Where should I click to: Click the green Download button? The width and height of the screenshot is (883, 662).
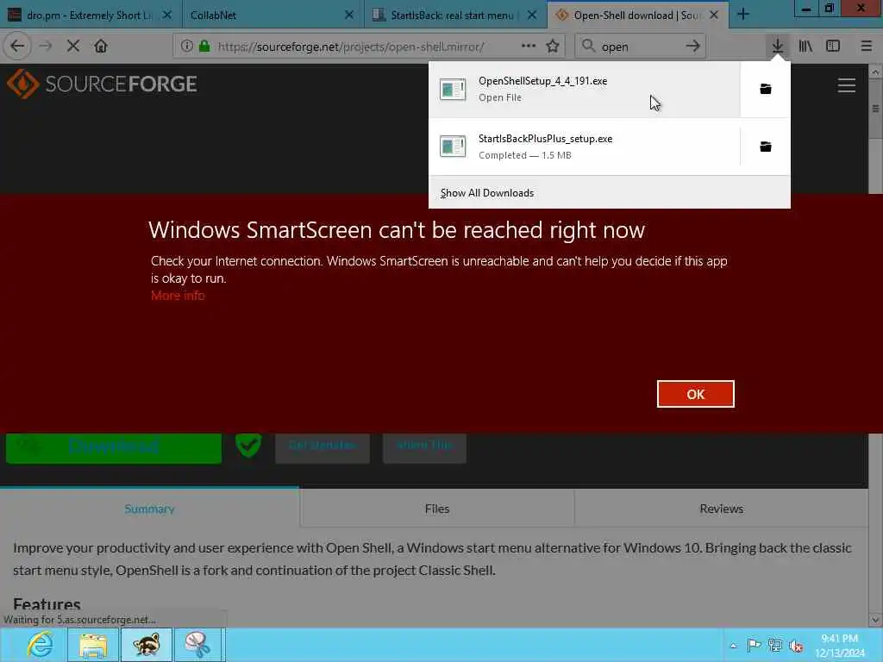pos(114,448)
